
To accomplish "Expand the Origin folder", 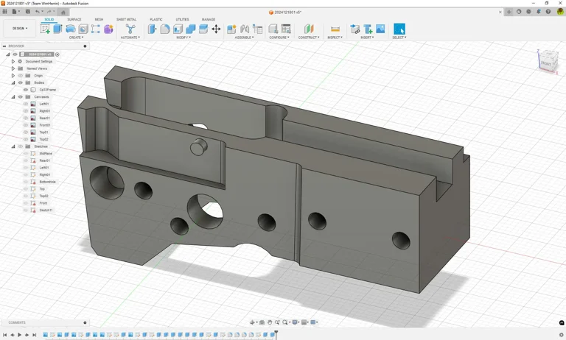I will coord(13,76).
